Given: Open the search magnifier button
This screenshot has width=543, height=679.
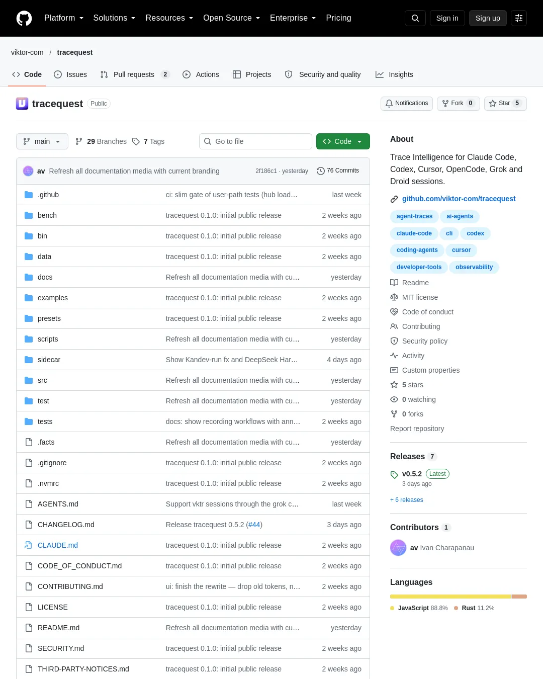Looking at the screenshot, I should (x=415, y=18).
